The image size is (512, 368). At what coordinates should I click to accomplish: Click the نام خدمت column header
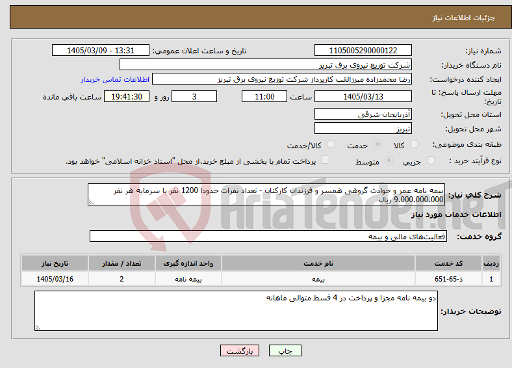click(x=318, y=263)
